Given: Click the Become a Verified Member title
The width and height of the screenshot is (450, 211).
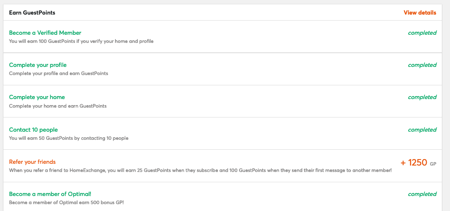Looking at the screenshot, I should pyautogui.click(x=45, y=33).
